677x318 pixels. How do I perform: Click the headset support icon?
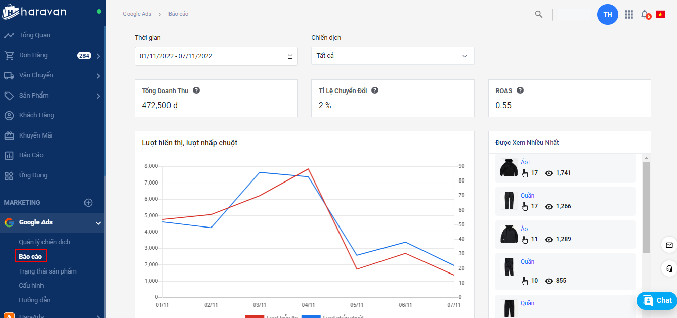669,268
